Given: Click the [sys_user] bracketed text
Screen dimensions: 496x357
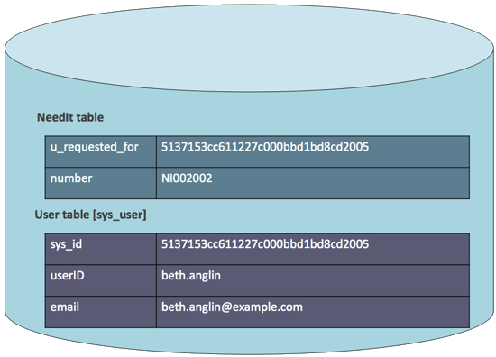Looking at the screenshot, I should pos(120,215).
